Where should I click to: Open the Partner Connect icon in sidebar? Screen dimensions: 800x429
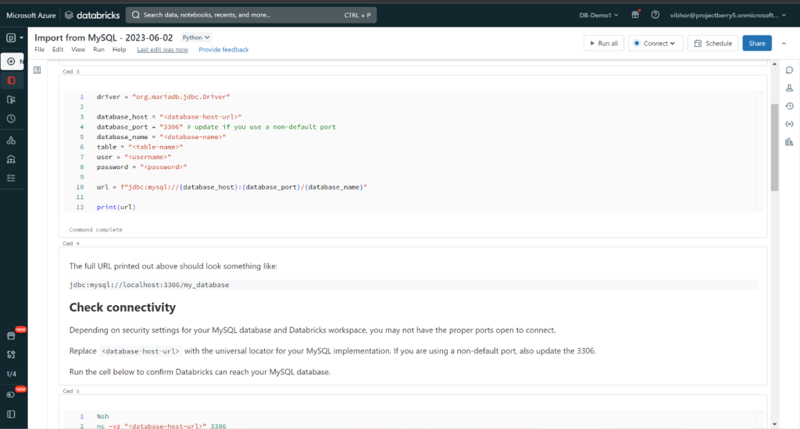coord(11,355)
